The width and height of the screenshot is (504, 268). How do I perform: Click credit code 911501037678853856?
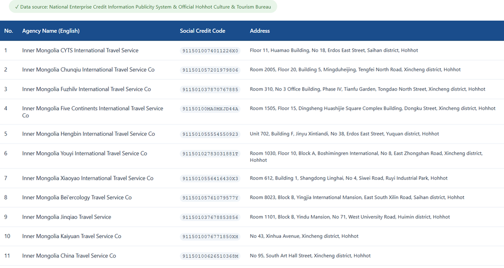coord(210,217)
